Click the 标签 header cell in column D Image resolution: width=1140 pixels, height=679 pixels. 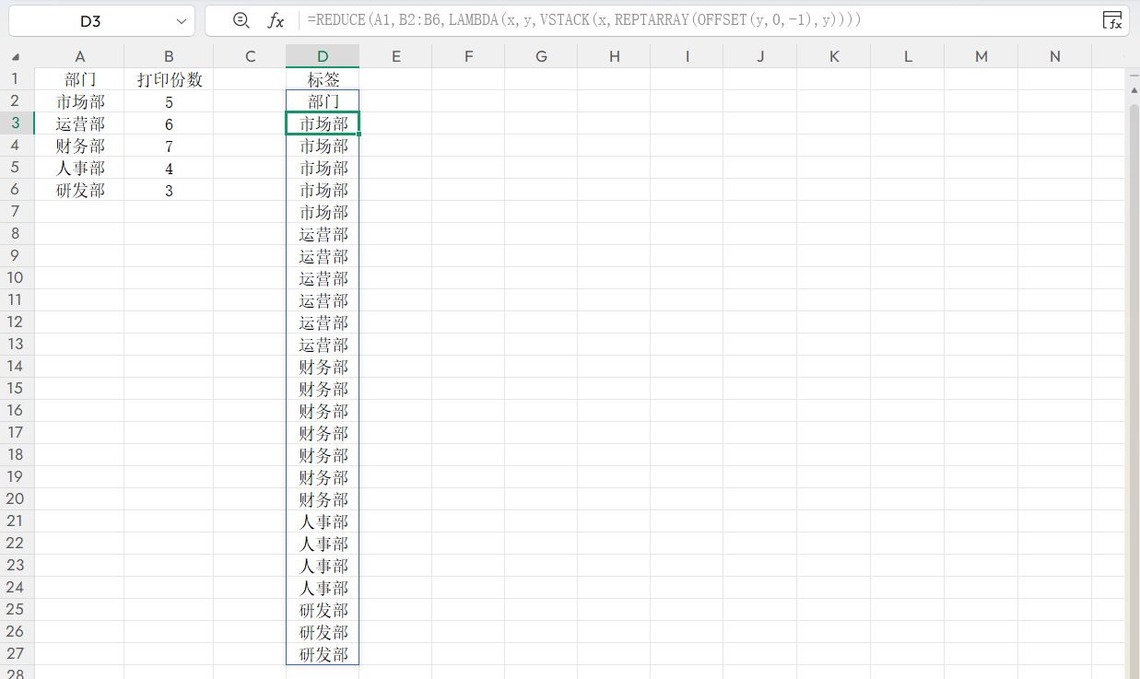(323, 79)
